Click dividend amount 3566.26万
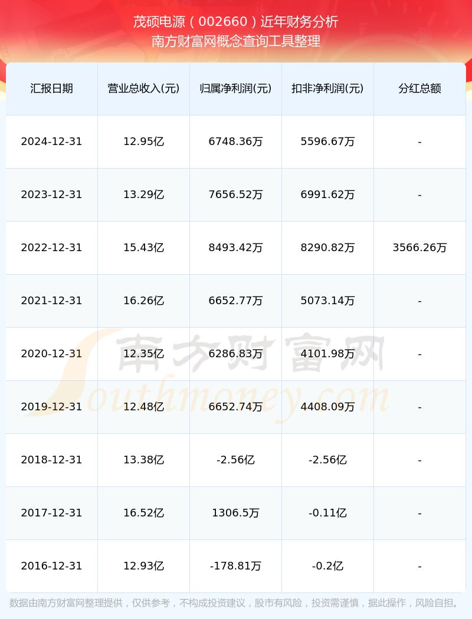This screenshot has height=619, width=472. tap(420, 248)
